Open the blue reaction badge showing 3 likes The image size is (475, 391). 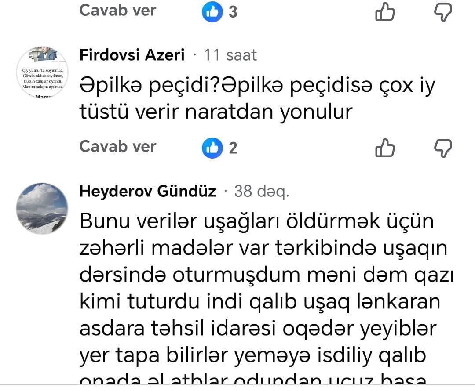point(211,12)
